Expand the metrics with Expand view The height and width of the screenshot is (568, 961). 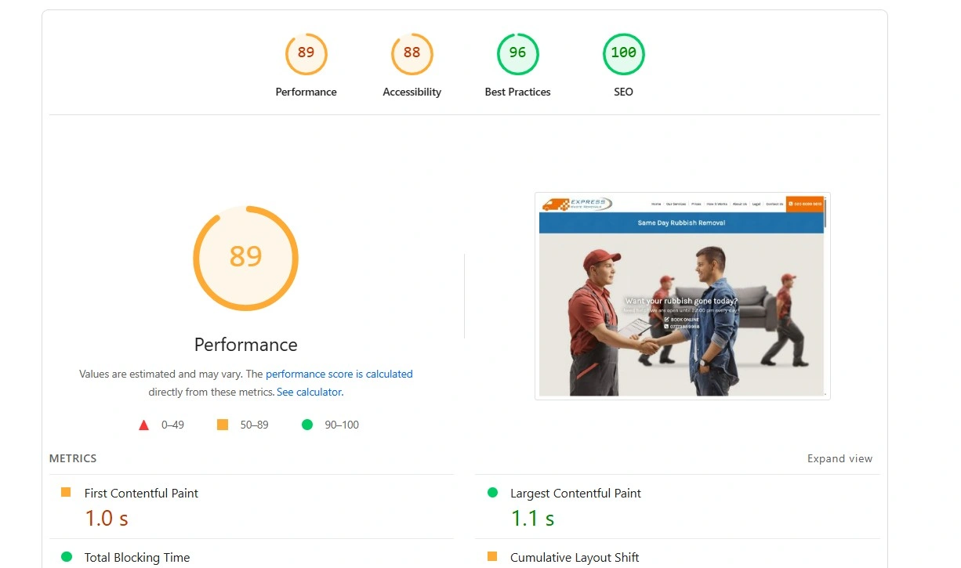(840, 458)
